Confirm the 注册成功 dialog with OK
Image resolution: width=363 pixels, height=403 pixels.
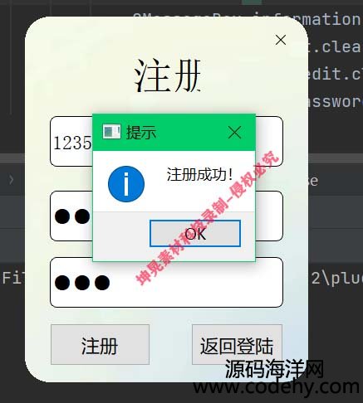pos(195,234)
